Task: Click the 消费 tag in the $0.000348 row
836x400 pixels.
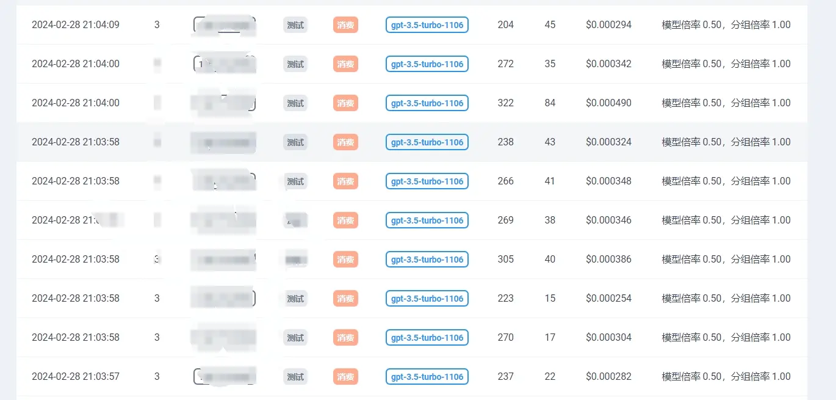Action: pyautogui.click(x=345, y=181)
